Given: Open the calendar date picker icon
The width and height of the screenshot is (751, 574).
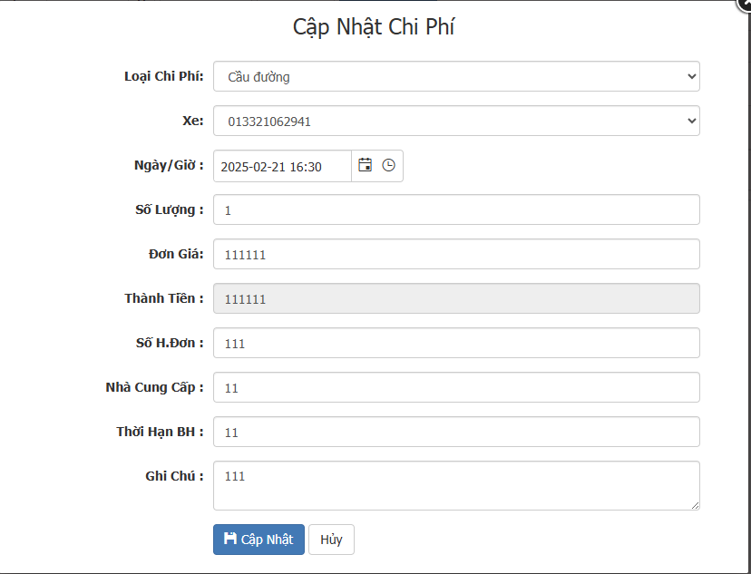Looking at the screenshot, I should [365, 165].
